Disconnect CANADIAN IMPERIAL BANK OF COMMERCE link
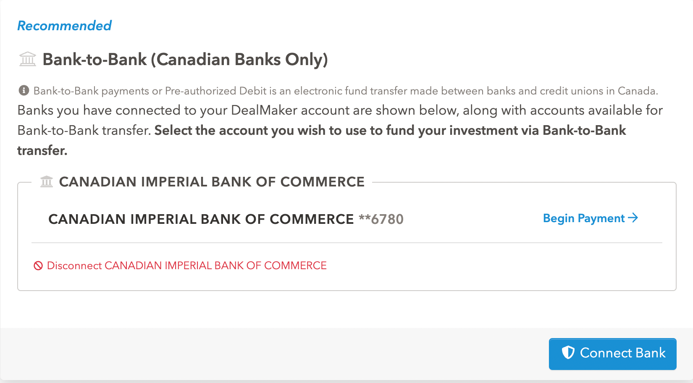Viewport: 693px width, 383px height. pos(186,266)
